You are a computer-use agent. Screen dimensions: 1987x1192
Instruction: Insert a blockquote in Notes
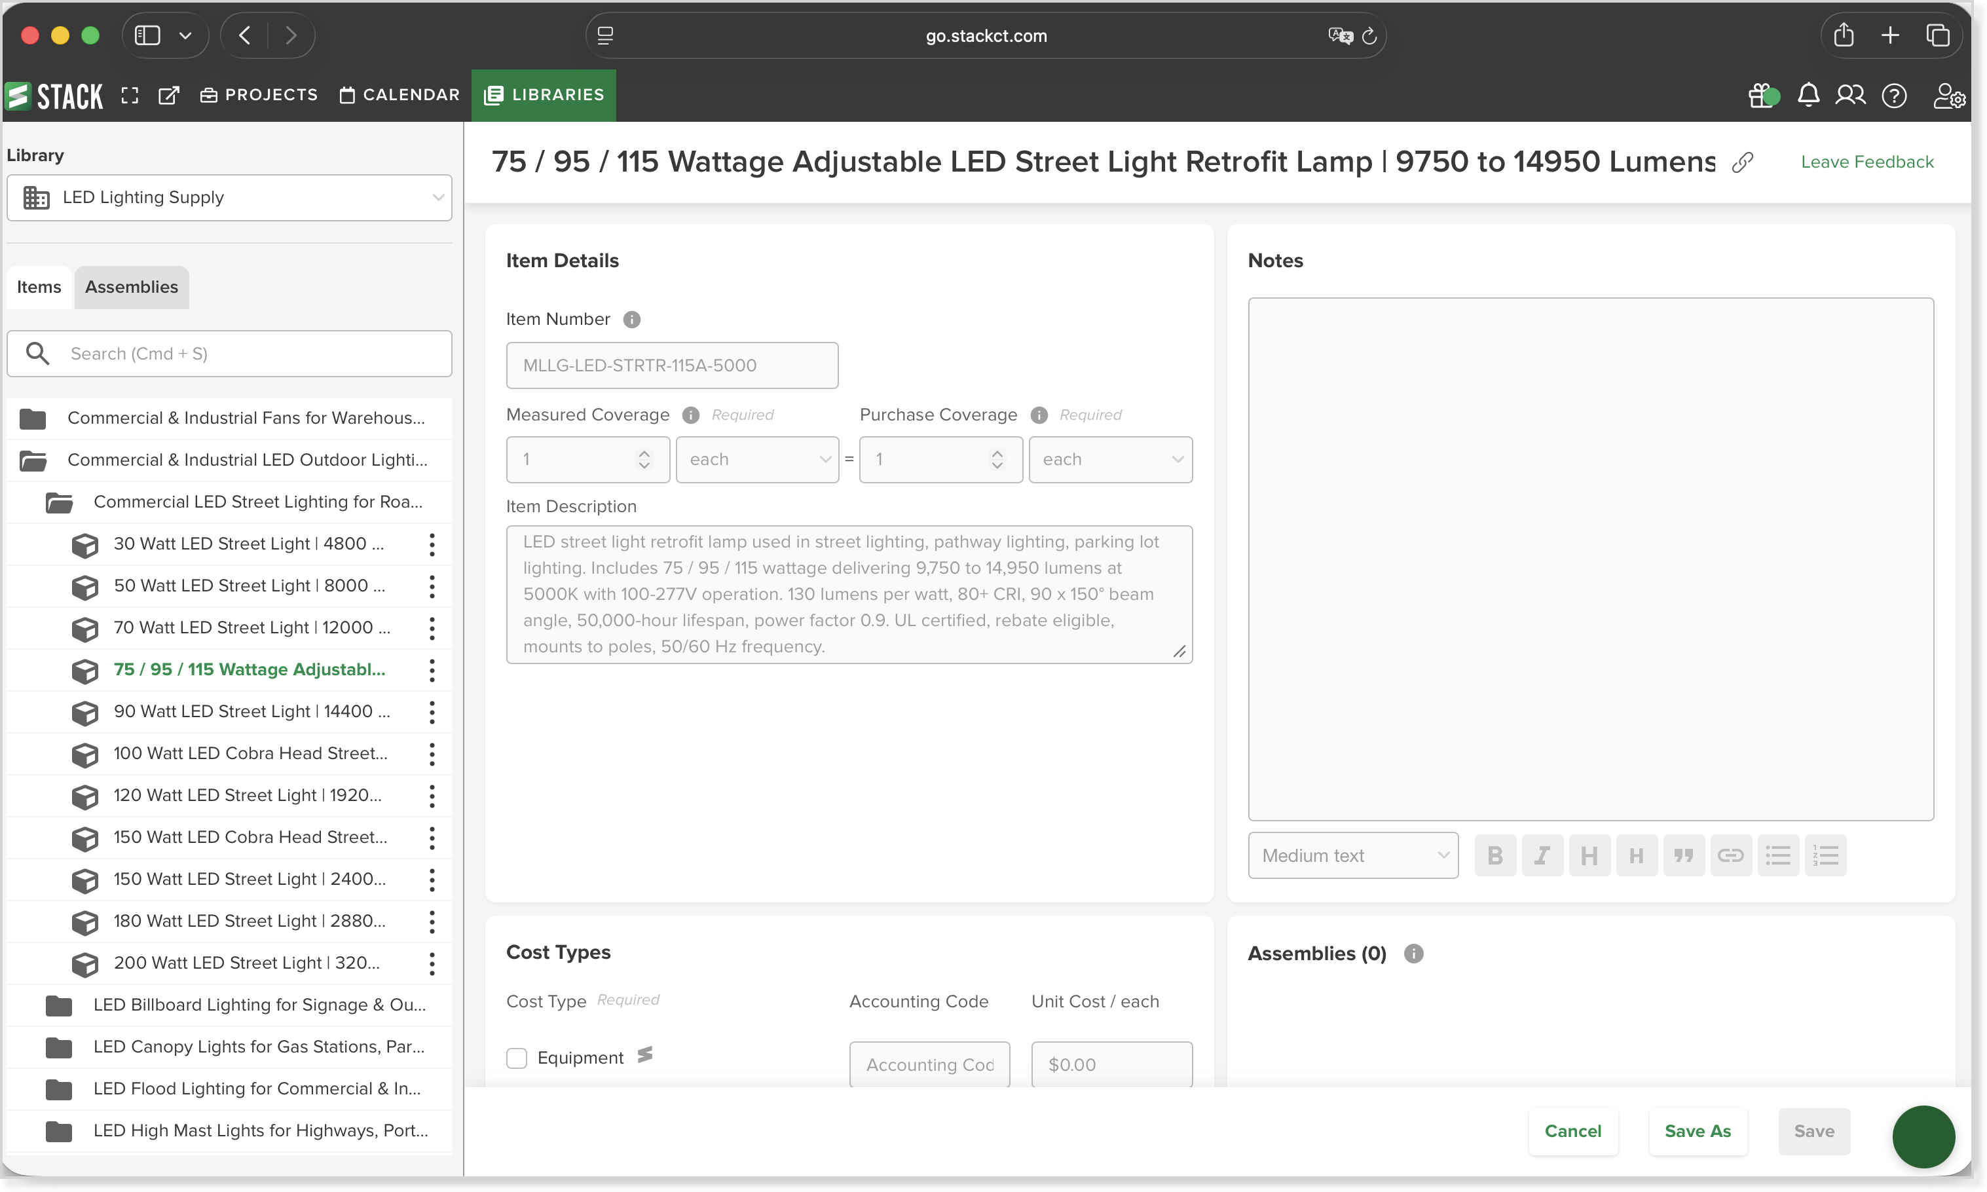click(1683, 855)
